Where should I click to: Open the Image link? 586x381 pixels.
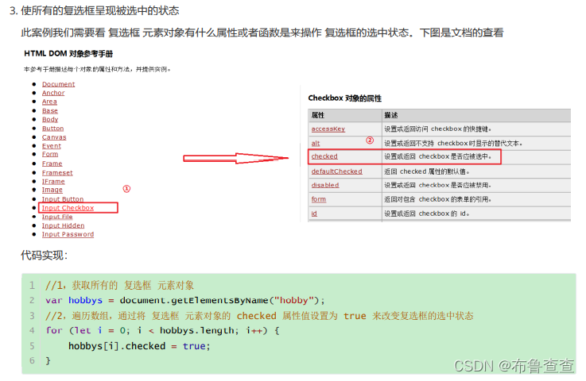[52, 190]
